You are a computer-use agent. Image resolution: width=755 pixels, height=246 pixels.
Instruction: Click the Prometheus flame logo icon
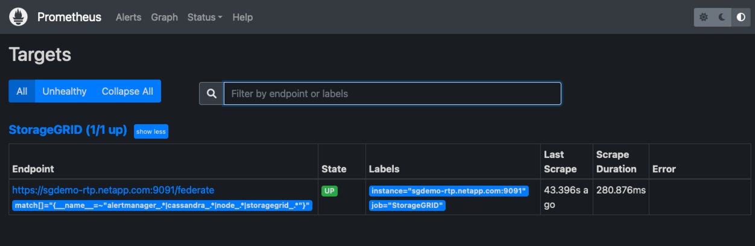[x=19, y=17]
